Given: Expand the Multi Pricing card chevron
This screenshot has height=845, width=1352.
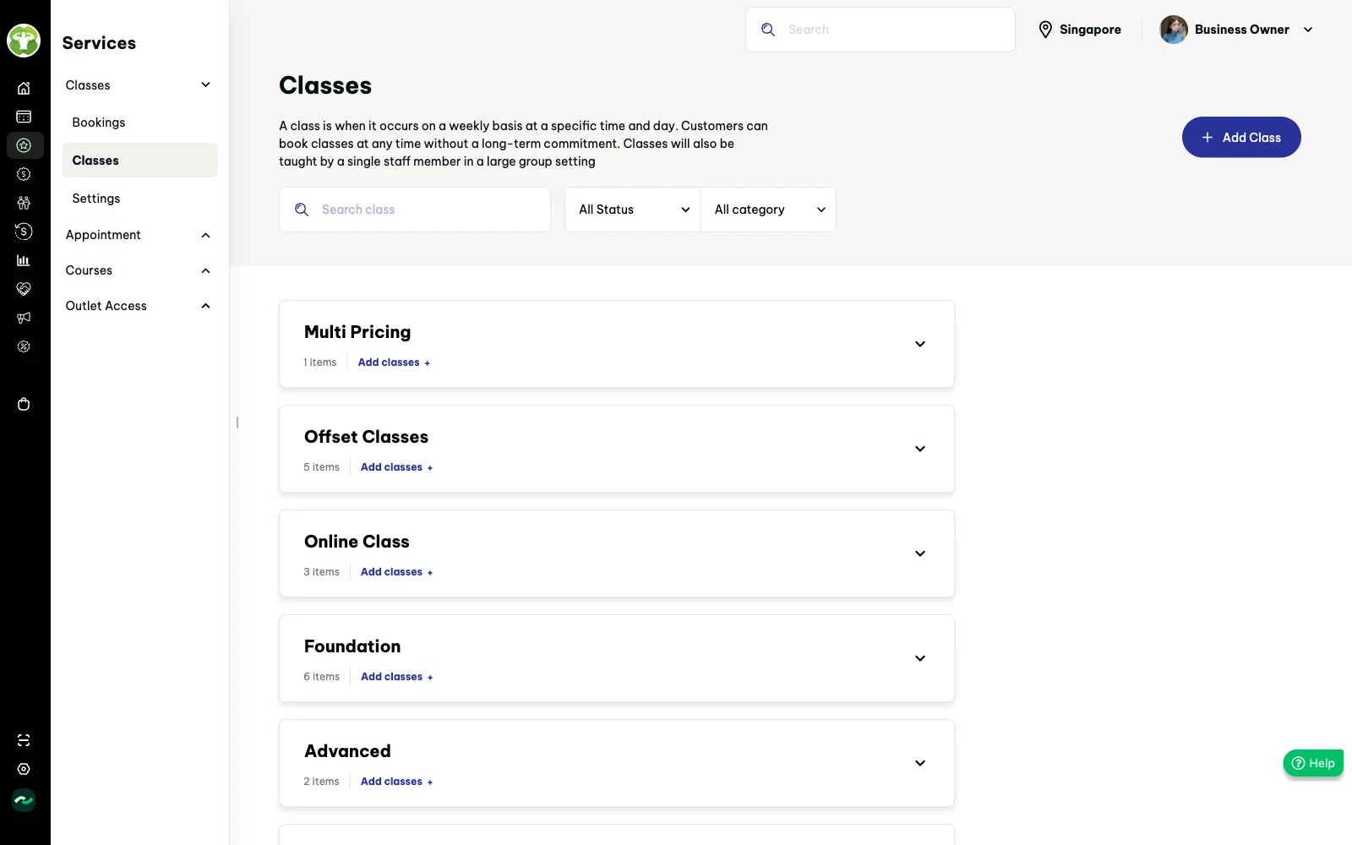Looking at the screenshot, I should click(920, 344).
